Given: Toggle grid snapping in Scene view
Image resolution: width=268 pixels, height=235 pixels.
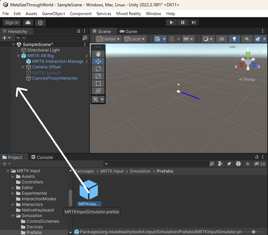Looking at the screenshot, I should [172, 39].
